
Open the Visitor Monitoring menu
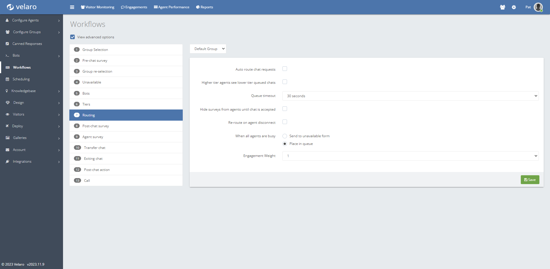[x=97, y=7]
